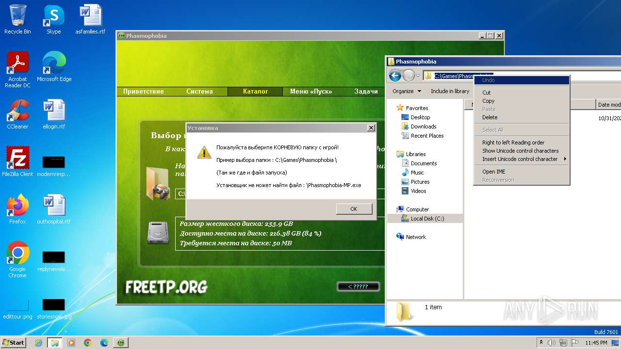Launch Microsoft Edge desktop shortcut
The height and width of the screenshot is (349, 621).
[x=54, y=67]
